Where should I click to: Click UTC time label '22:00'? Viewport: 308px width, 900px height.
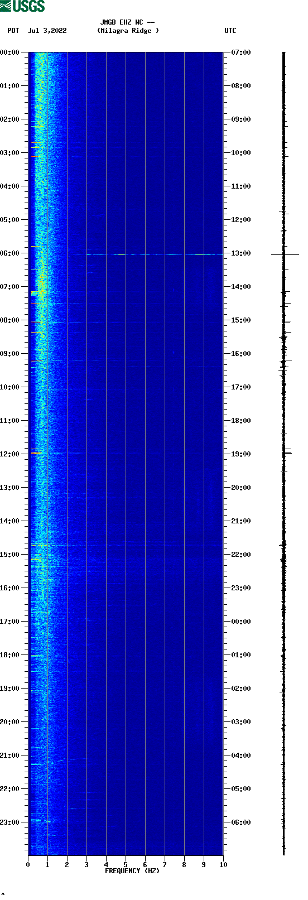(x=241, y=555)
